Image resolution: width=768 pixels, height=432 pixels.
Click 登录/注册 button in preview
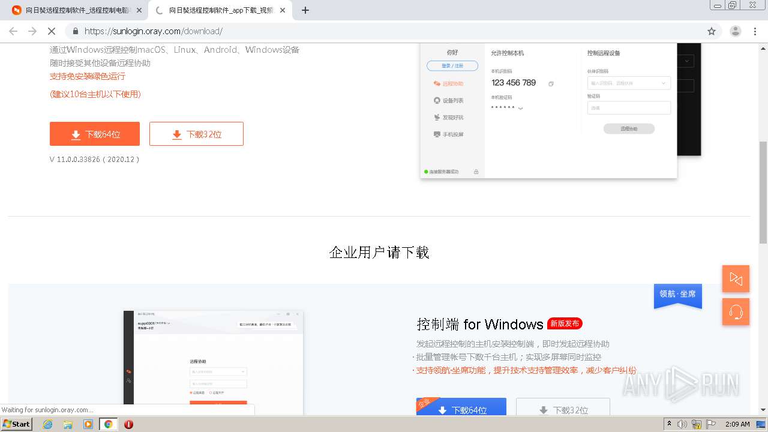tap(452, 65)
